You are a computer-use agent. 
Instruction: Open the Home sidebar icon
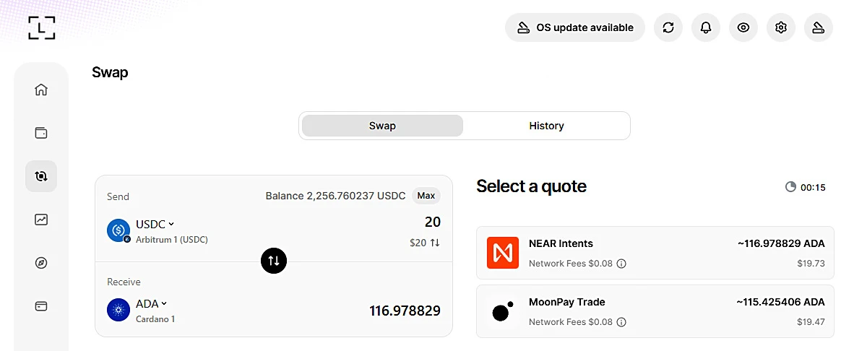tap(41, 90)
